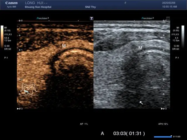Click the Canon logo
This screenshot has height=140, width=187.
[x=11, y=3]
